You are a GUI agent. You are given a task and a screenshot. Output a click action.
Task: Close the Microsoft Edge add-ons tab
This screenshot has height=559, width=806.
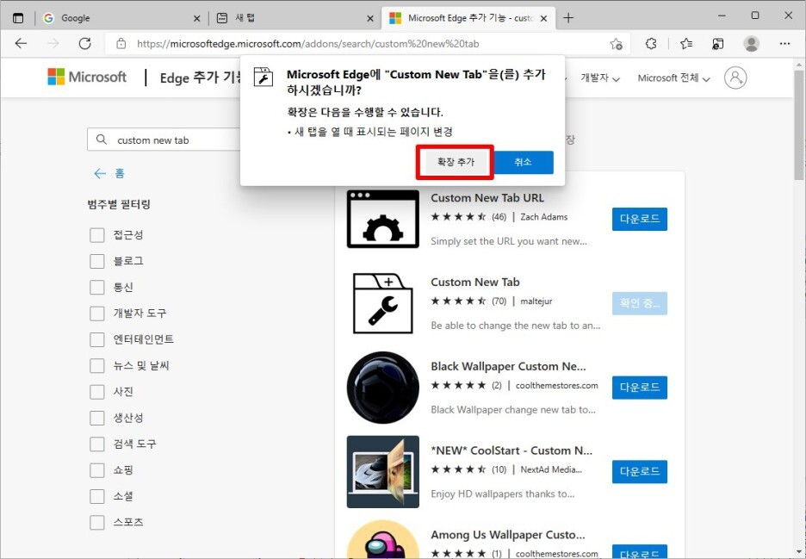(x=544, y=18)
